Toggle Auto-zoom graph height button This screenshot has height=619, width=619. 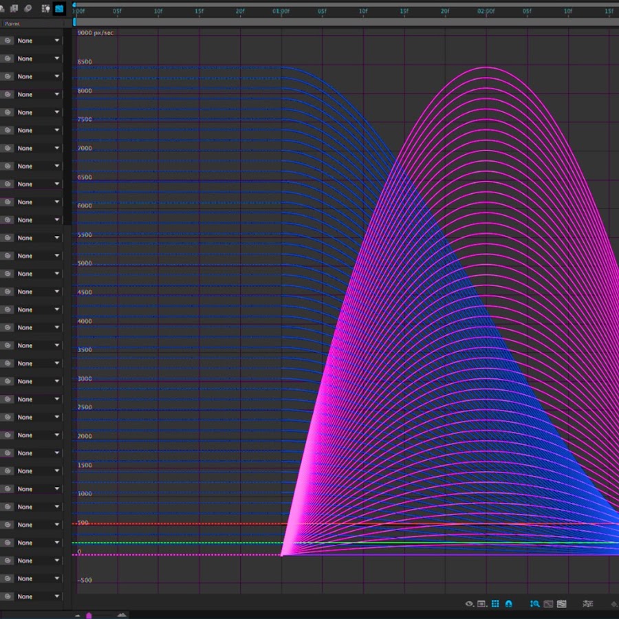point(534,604)
